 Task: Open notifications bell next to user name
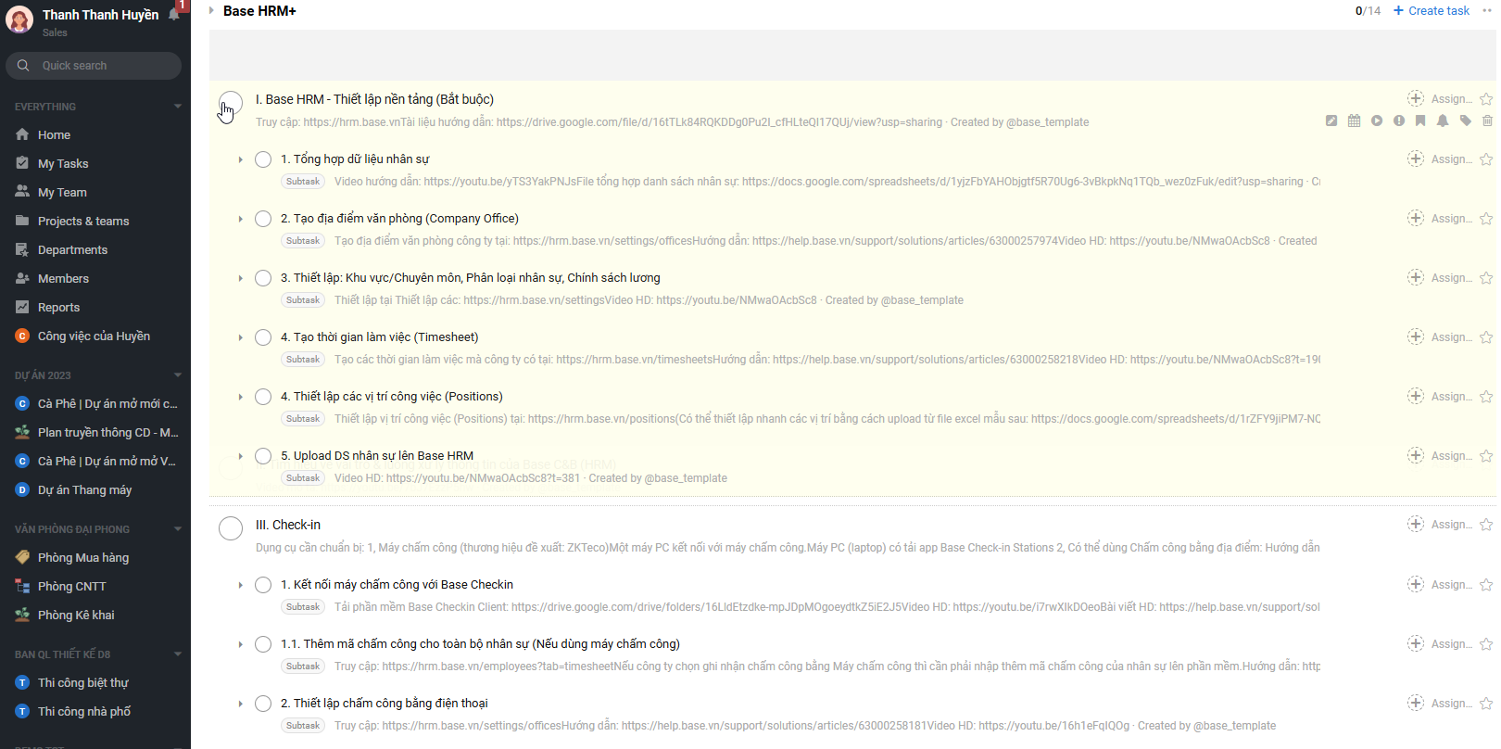173,14
